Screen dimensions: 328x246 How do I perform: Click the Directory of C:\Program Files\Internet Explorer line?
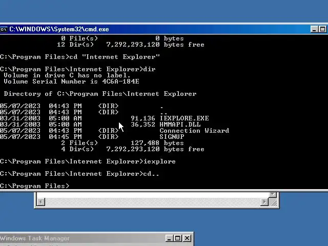[x=100, y=94]
